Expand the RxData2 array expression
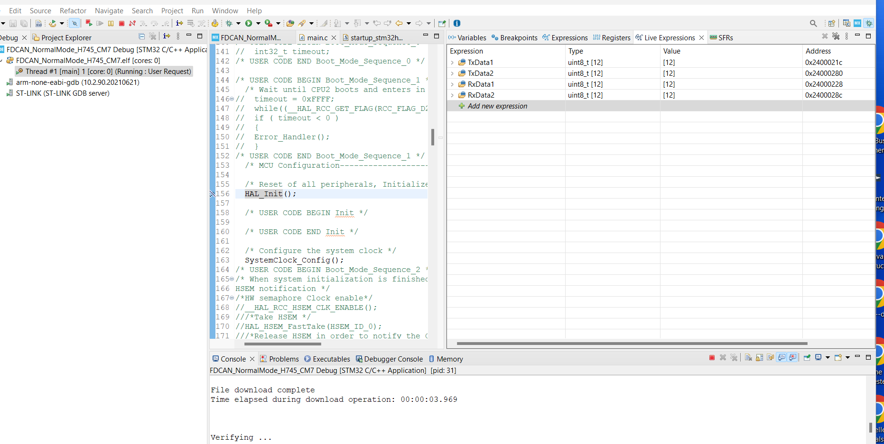Image resolution: width=884 pixels, height=444 pixels. point(452,95)
